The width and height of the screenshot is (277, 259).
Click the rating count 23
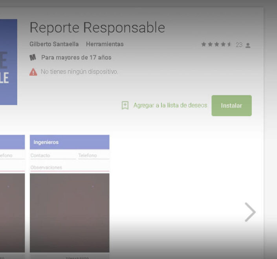[x=239, y=45]
